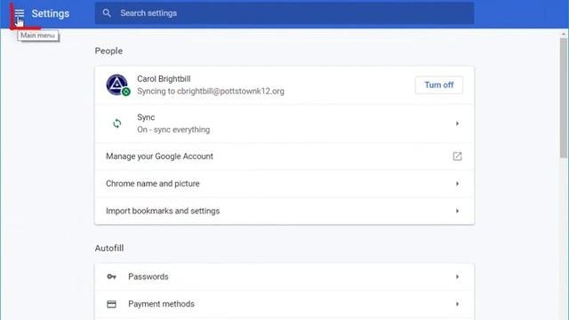This screenshot has height=320, width=569.
Task: Click the Passwords key icon
Action: click(111, 276)
